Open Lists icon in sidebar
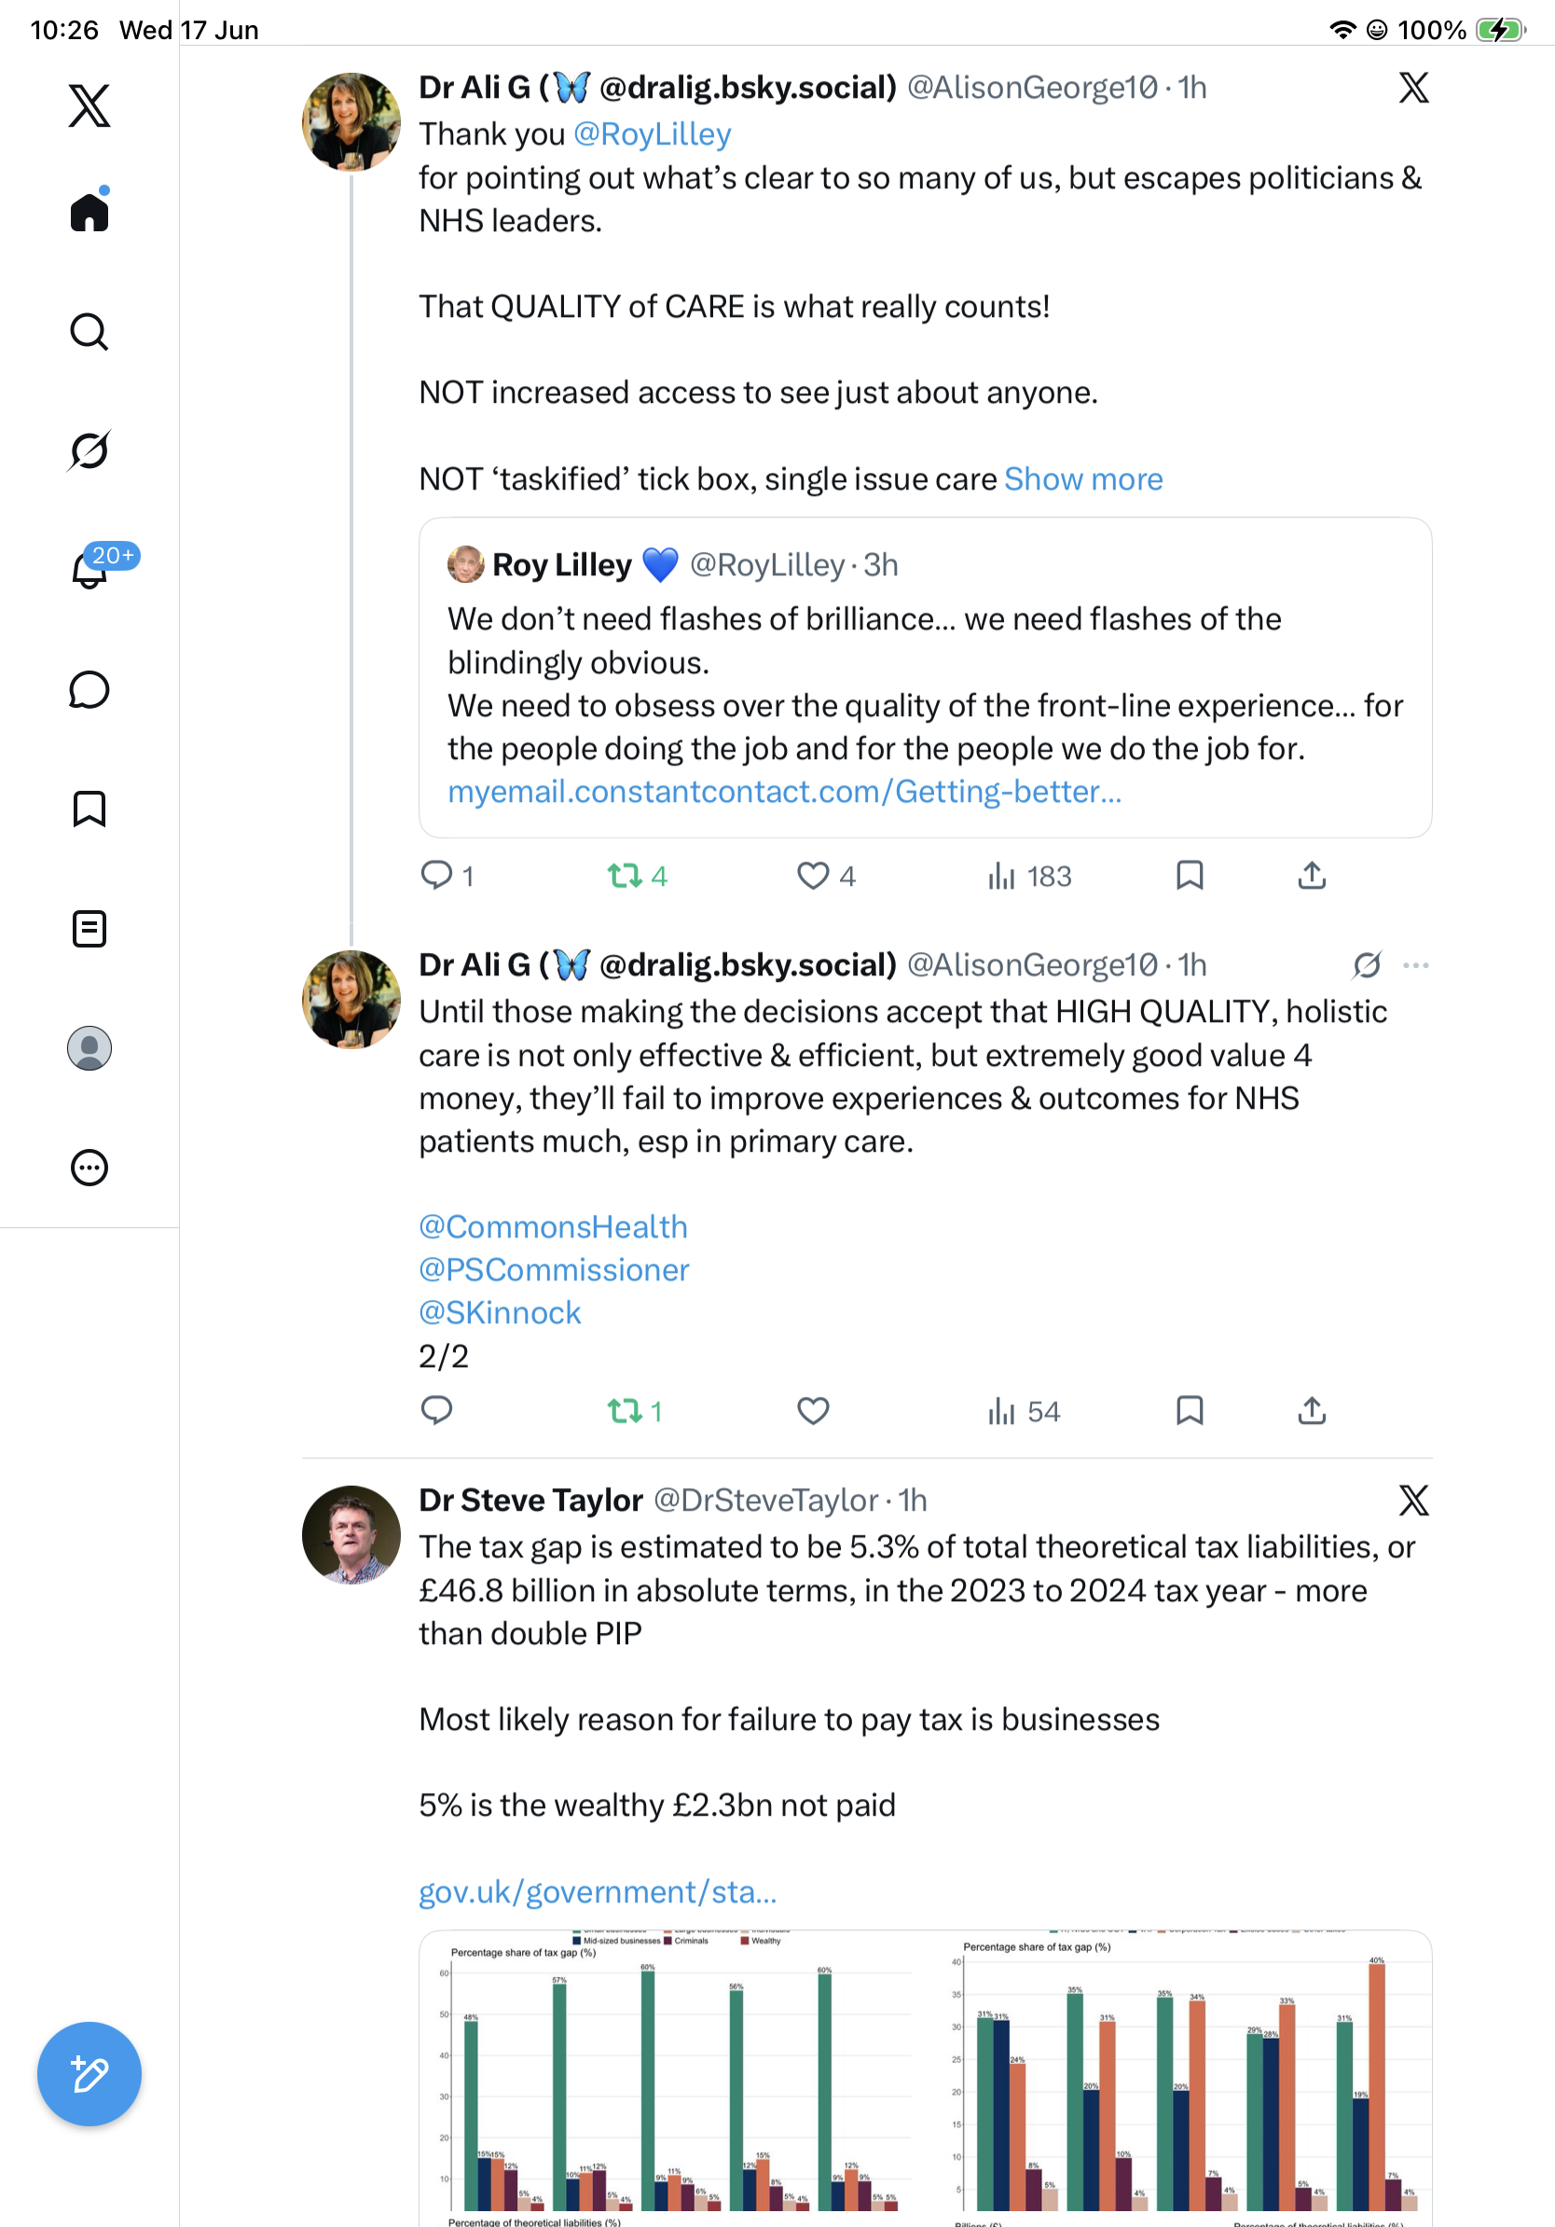The height and width of the screenshot is (2227, 1555). 89,928
